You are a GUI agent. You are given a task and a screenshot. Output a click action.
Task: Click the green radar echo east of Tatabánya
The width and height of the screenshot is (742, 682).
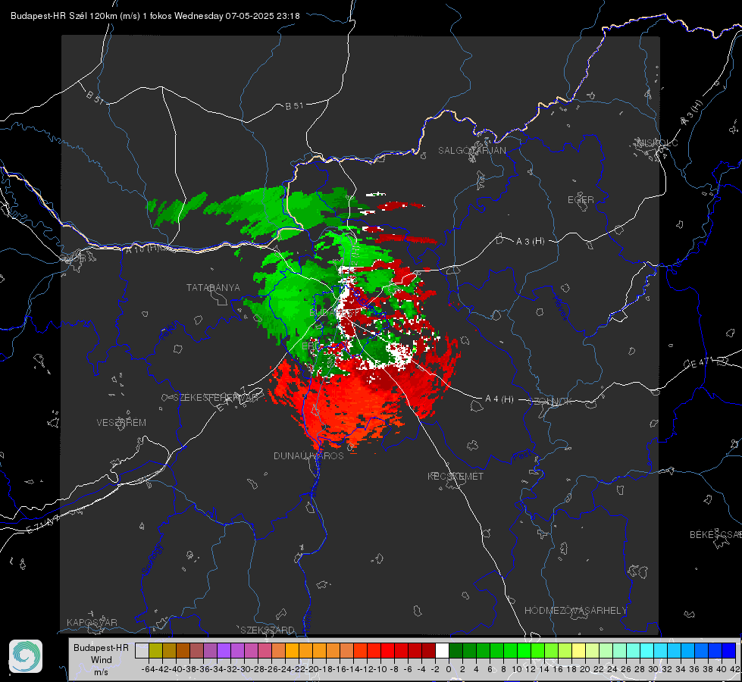[289, 303]
